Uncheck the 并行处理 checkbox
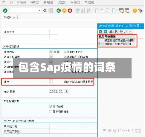Viewport: 145px width, 137px height. [x=51, y=107]
